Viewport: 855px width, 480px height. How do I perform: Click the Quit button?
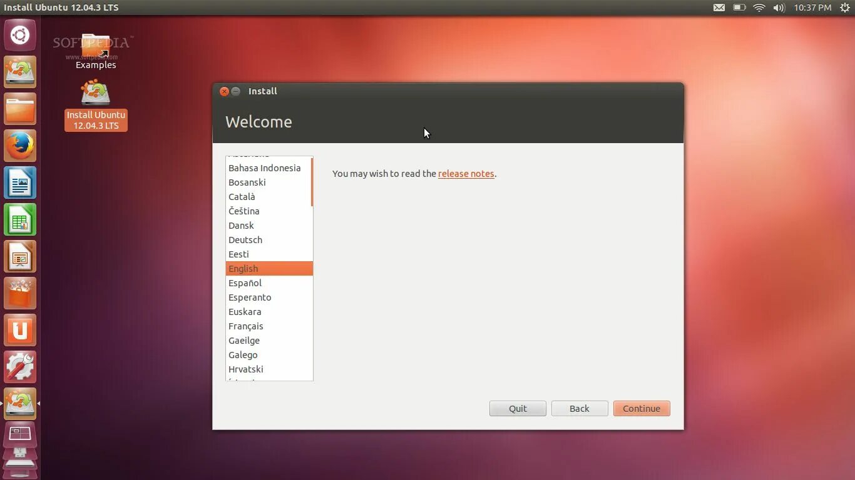[x=518, y=409]
